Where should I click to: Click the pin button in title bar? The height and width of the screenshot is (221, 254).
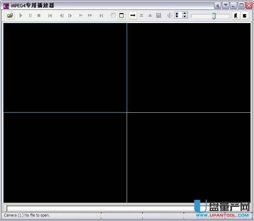pyautogui.click(x=218, y=5)
